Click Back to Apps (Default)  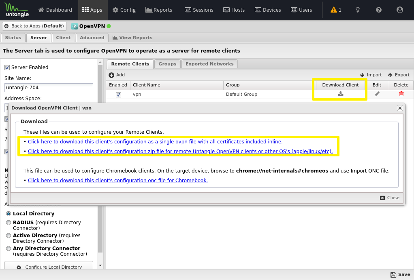[34, 26]
